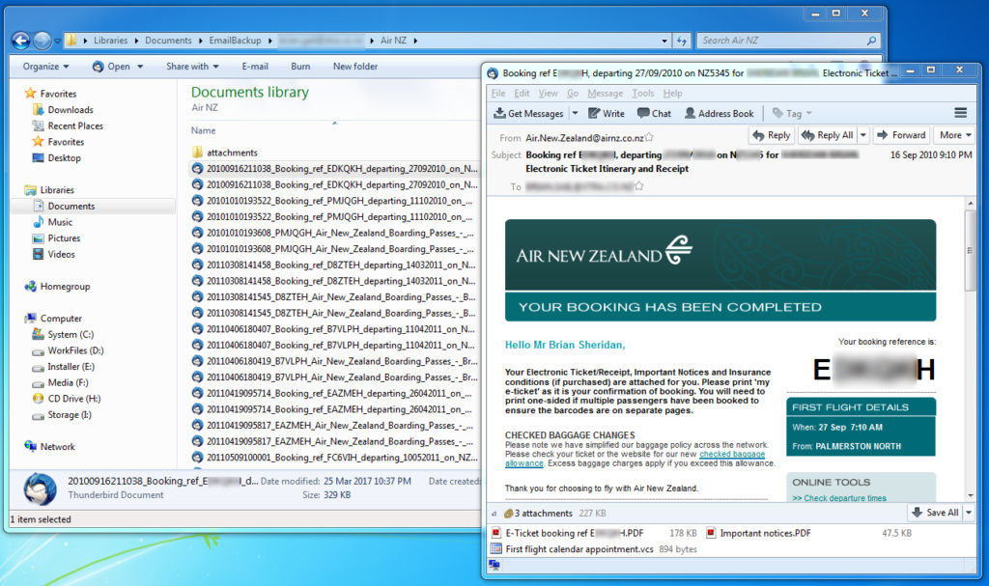Open the Edit menu in Thunderbird
The width and height of the screenshot is (989, 586).
coord(522,94)
